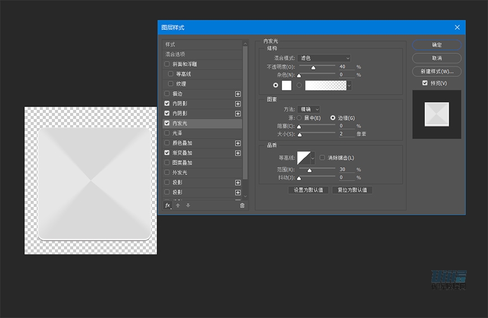This screenshot has height=318, width=488.
Task: Uncheck the 内发光 checkbox
Action: pyautogui.click(x=167, y=123)
